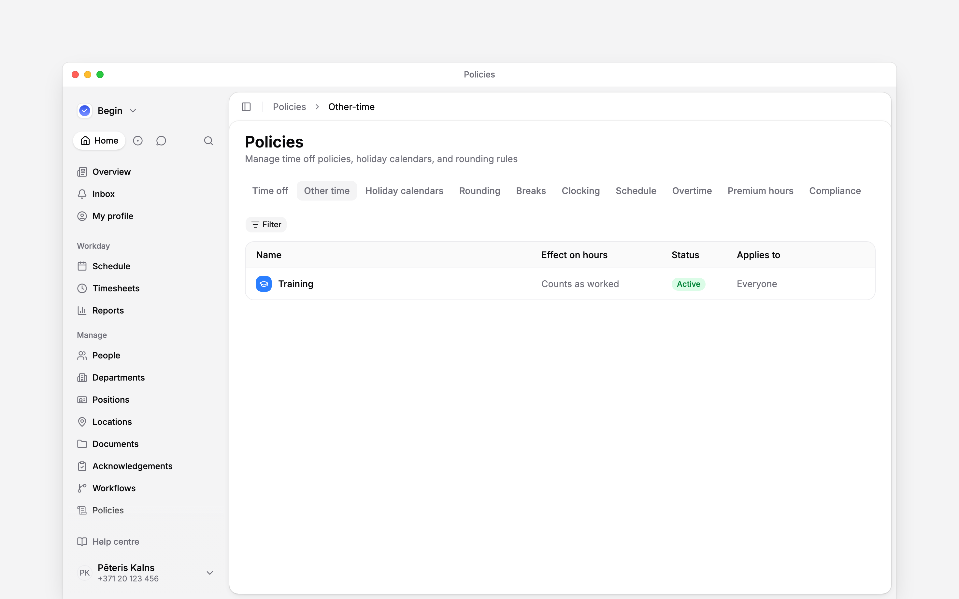
Task: Expand the Pēteris Kalns account chevron
Action: pos(210,573)
